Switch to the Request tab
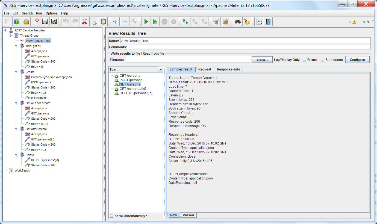 205,69
